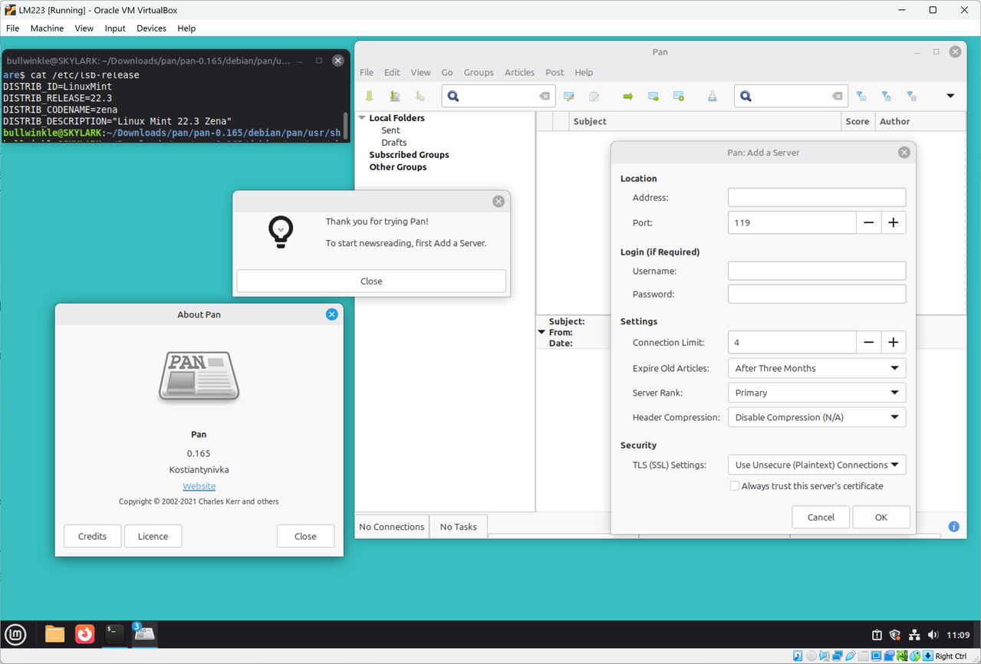Click the Post to Newsgroup pencil icon
Viewport: 981px width, 664px height.
tap(569, 97)
